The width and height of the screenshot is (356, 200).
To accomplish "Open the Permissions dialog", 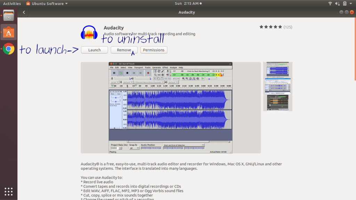I will click(x=154, y=50).
